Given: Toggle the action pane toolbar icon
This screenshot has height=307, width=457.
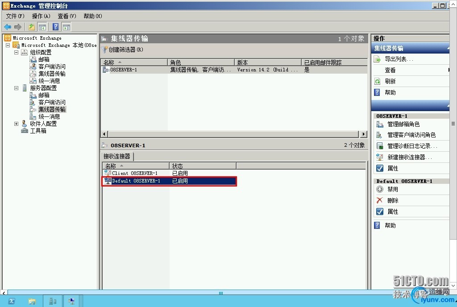Looking at the screenshot, I should (x=66, y=27).
